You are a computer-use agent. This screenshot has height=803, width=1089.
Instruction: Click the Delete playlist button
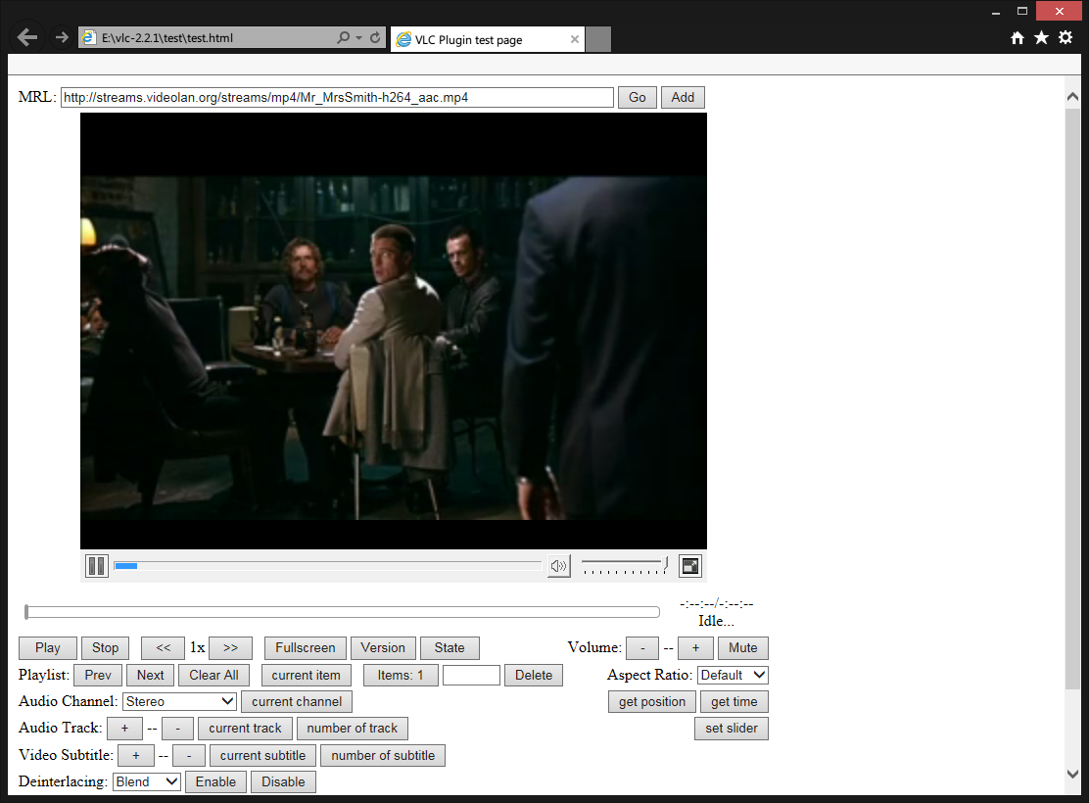pyautogui.click(x=534, y=675)
